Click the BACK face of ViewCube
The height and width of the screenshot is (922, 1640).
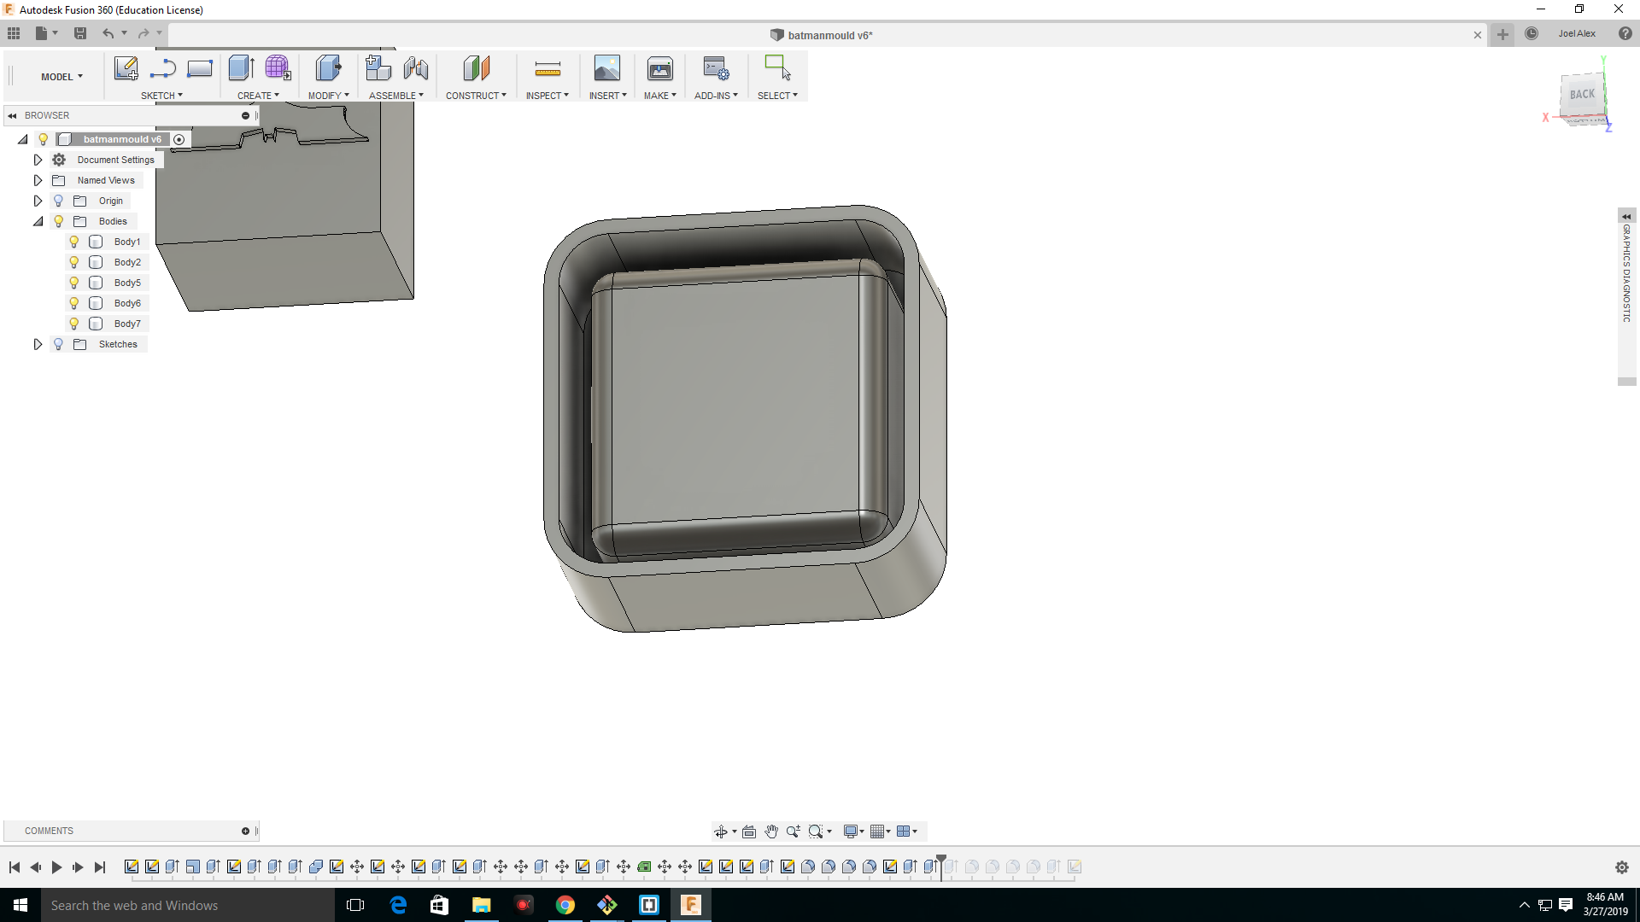click(x=1581, y=95)
